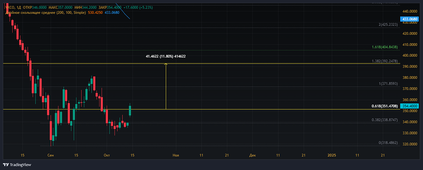
Task: Click the Дек month label on time axis
Action: click(x=253, y=155)
